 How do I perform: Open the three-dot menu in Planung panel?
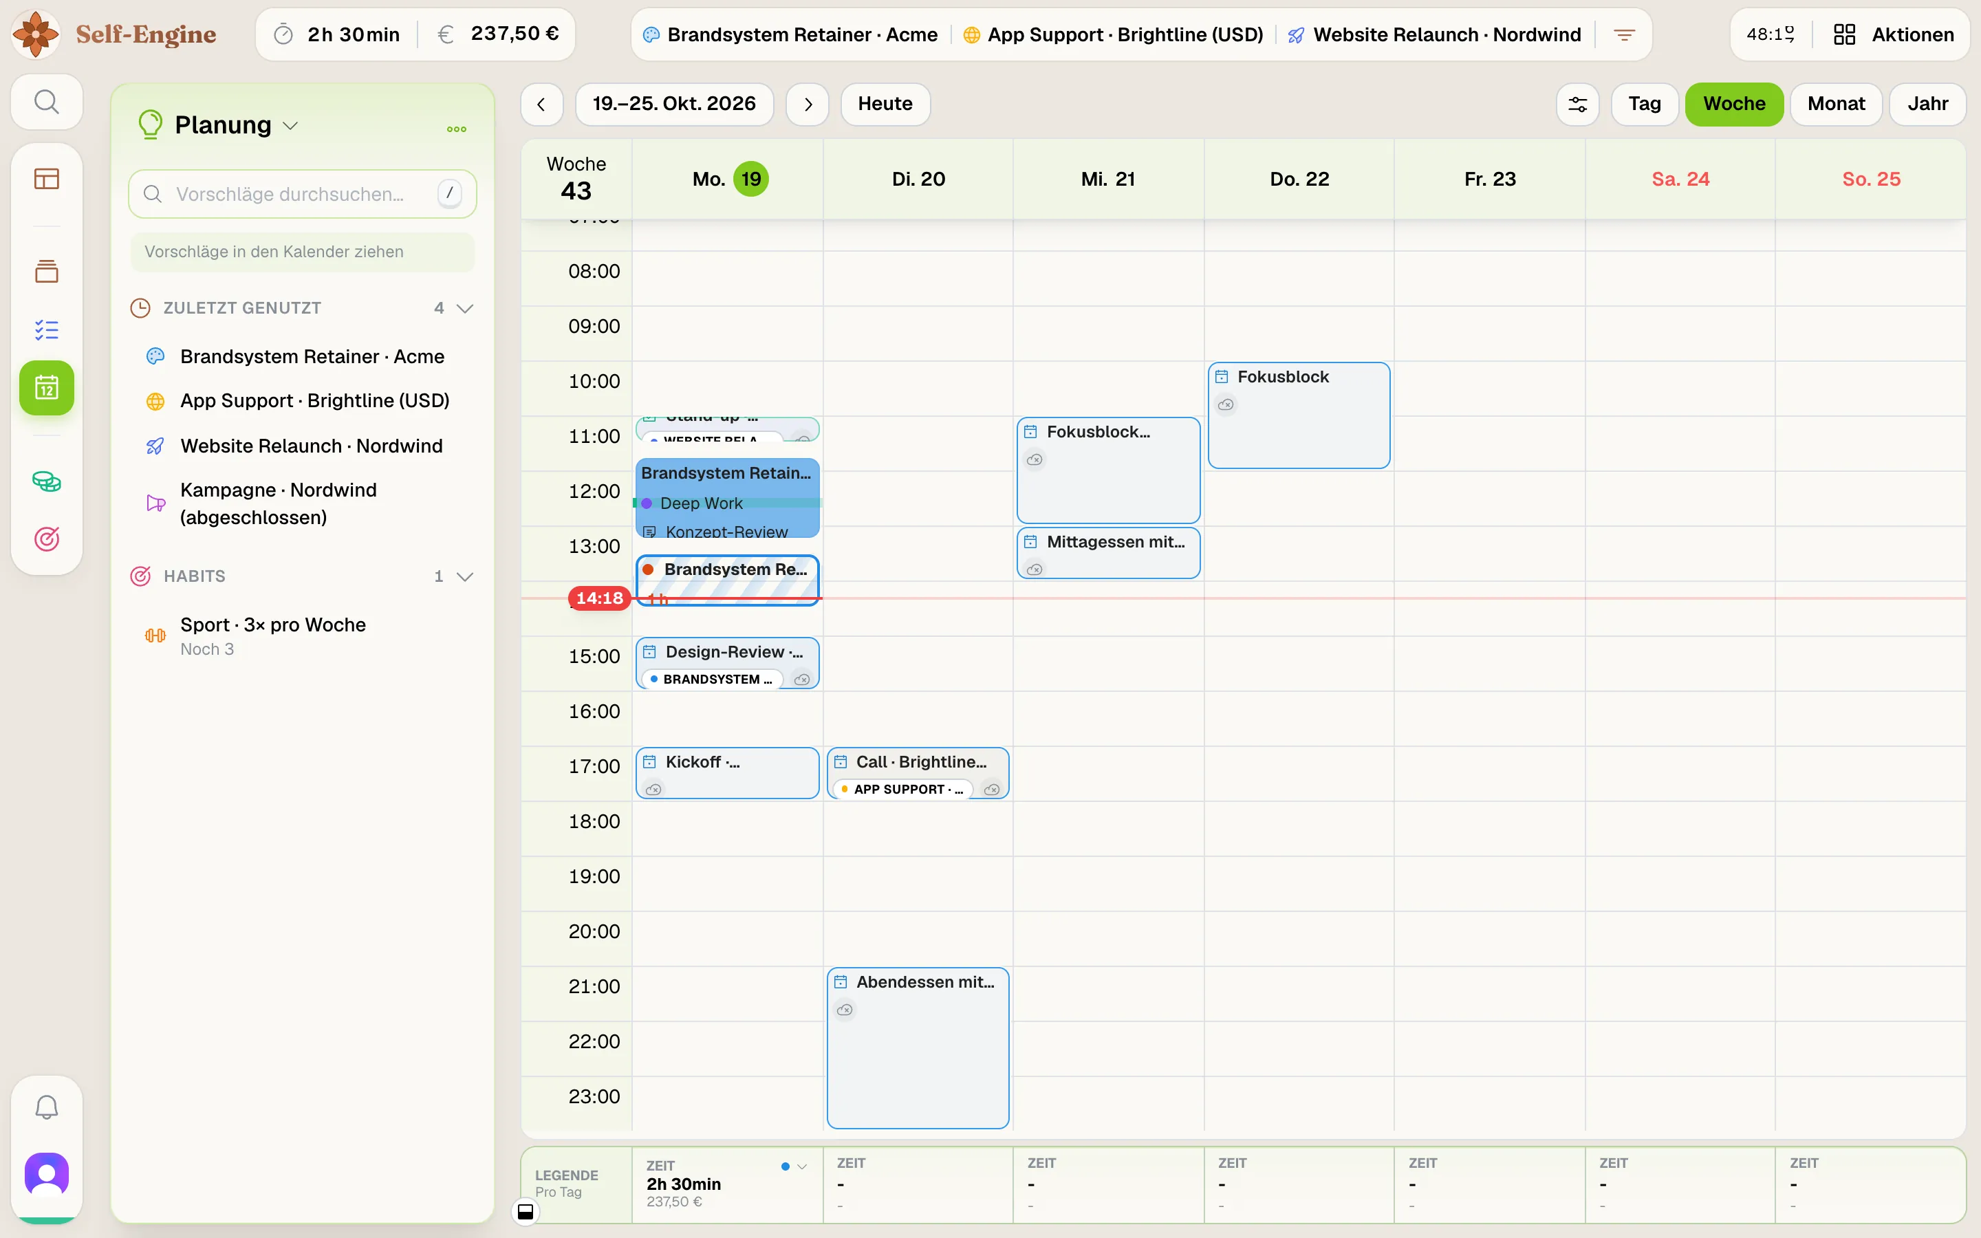pyautogui.click(x=457, y=129)
